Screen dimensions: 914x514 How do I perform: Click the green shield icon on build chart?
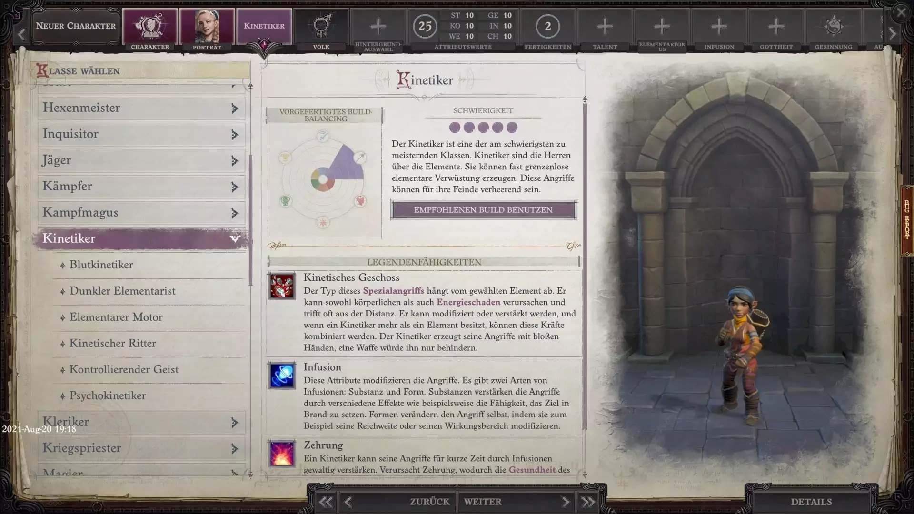285,201
